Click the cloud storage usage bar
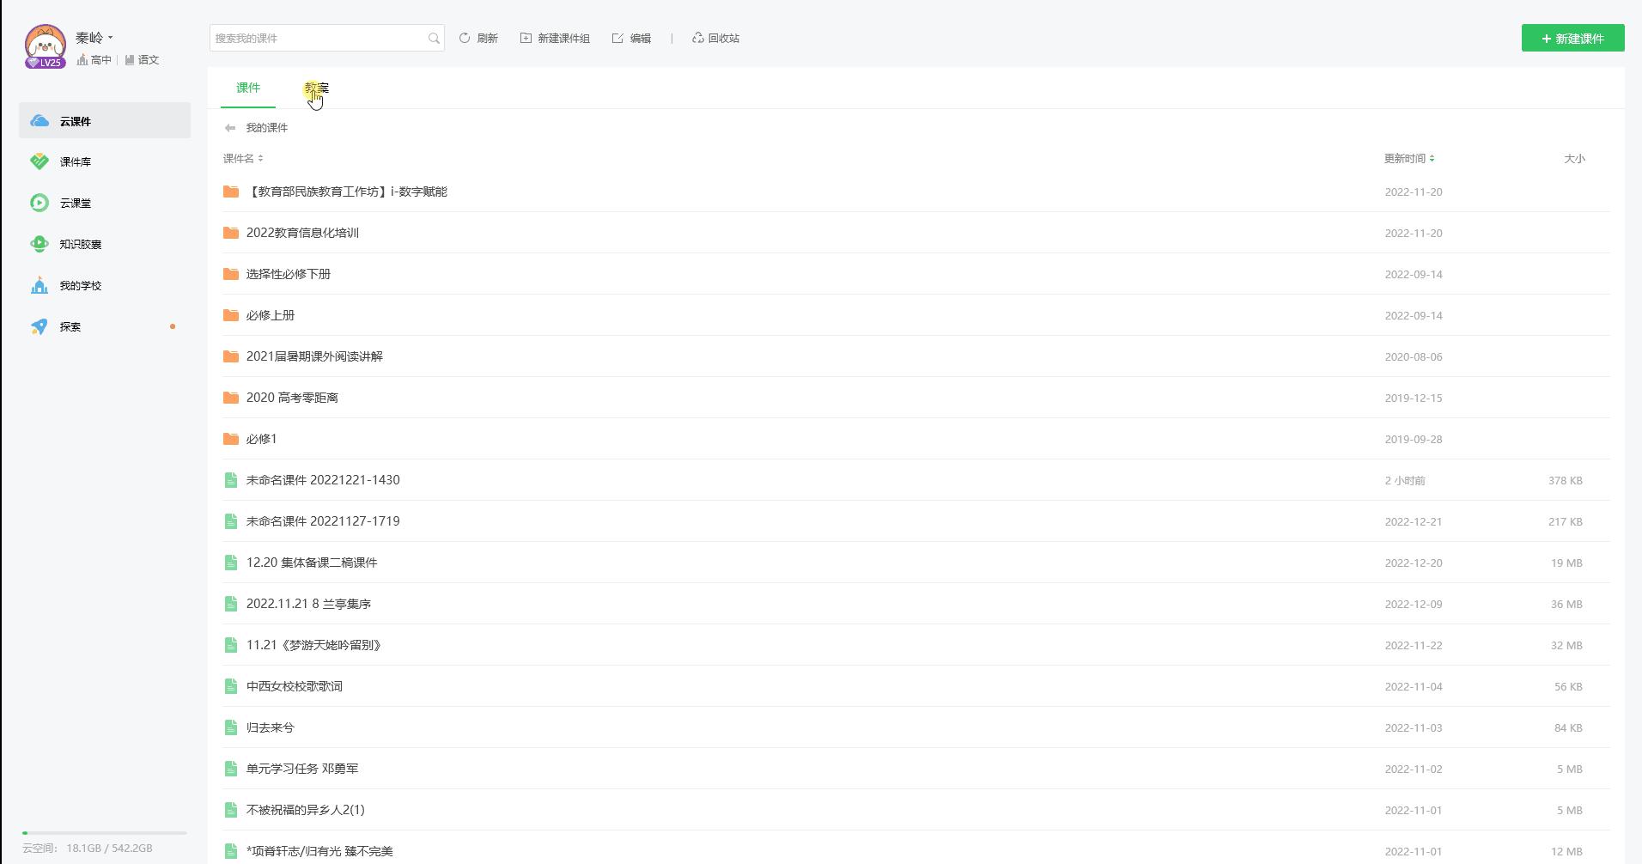 coord(105,833)
